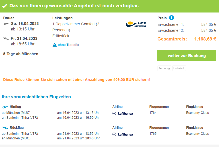Screen dimensions: 219x147
Task: Click the Lufthansa logo for flight 1764
Action: pos(123,113)
